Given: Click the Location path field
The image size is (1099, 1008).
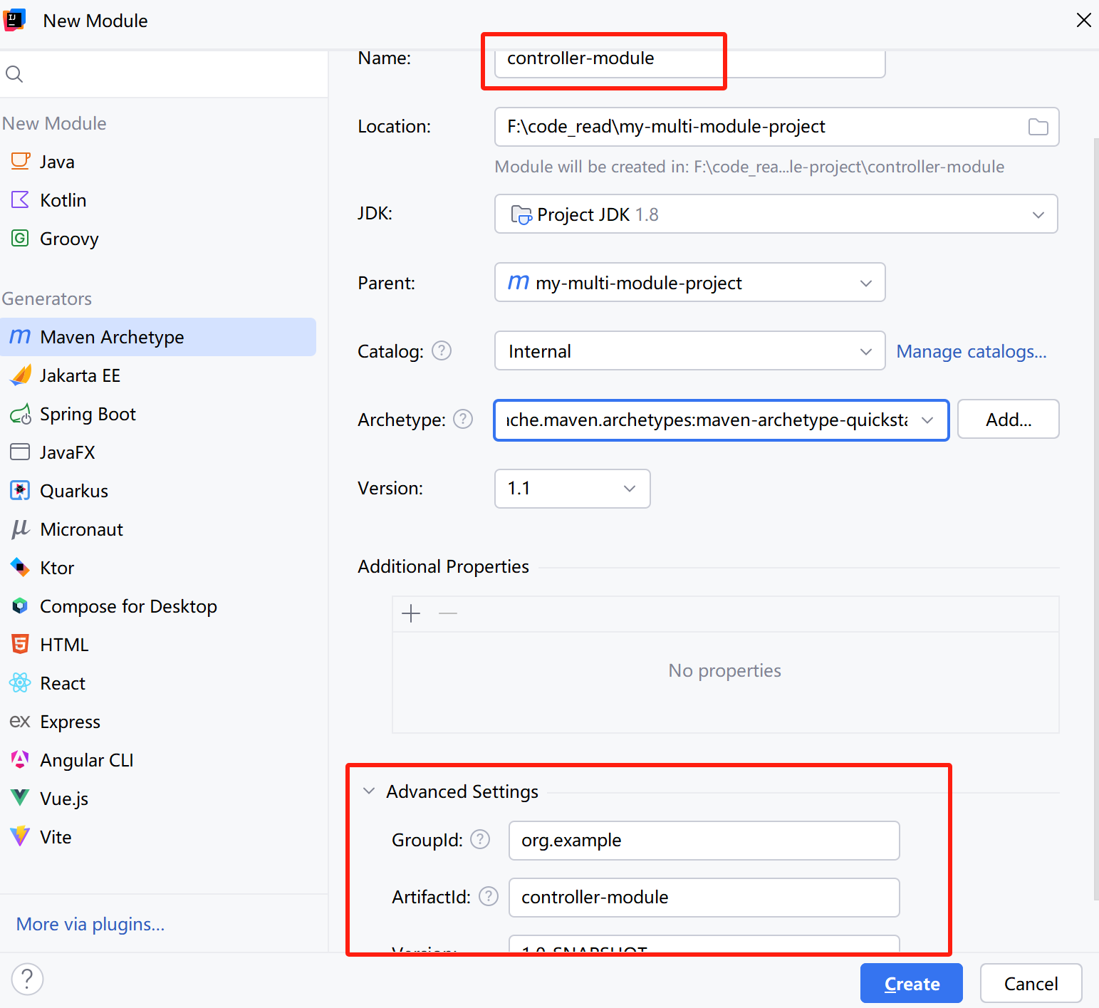Looking at the screenshot, I should click(776, 127).
